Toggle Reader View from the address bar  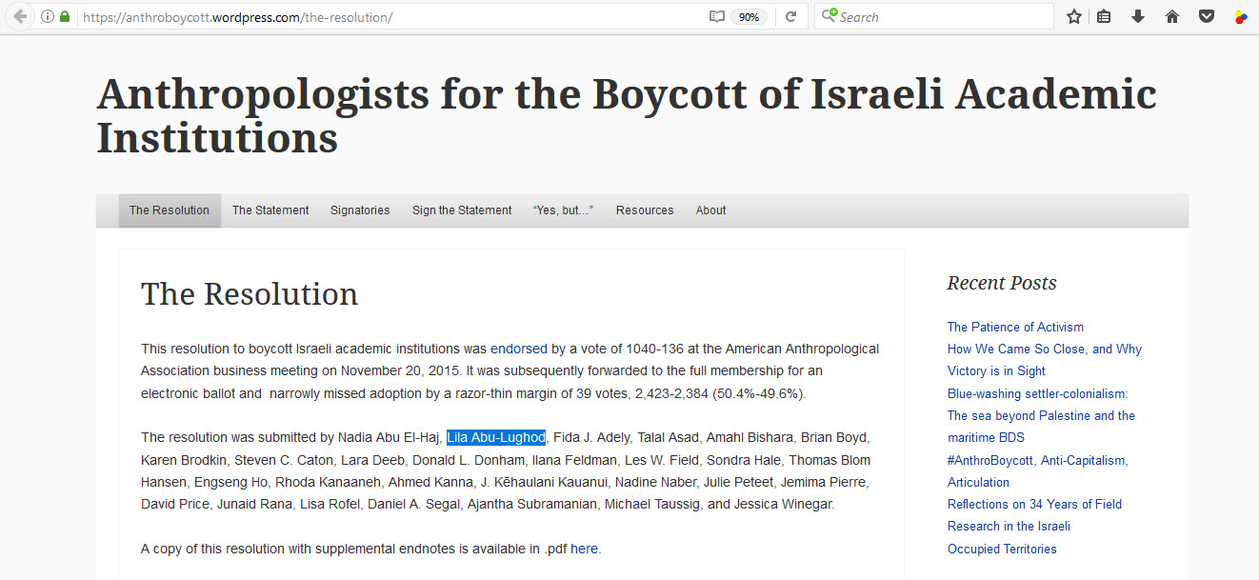click(x=716, y=16)
